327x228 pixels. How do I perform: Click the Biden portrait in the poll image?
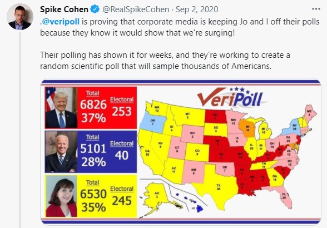click(61, 152)
